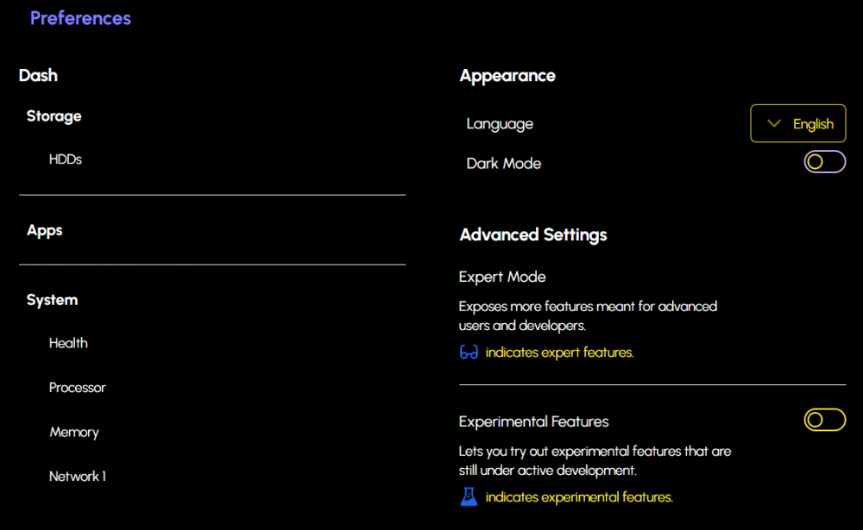Viewport: 863px width, 530px height.
Task: Click the Expert Mode label
Action: coord(502,277)
